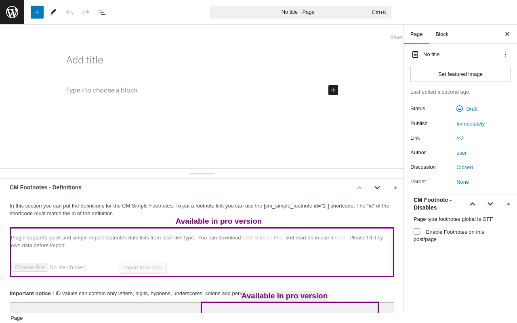Toggle the block inserter plus button

[37, 12]
